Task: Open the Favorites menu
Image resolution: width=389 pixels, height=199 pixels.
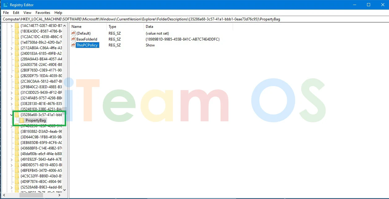Action: pos(43,13)
